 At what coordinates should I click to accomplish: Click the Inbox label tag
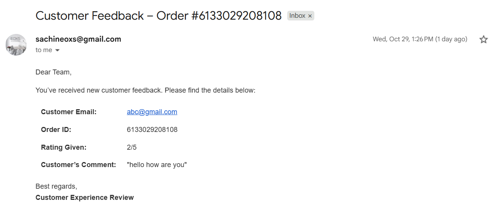(297, 16)
